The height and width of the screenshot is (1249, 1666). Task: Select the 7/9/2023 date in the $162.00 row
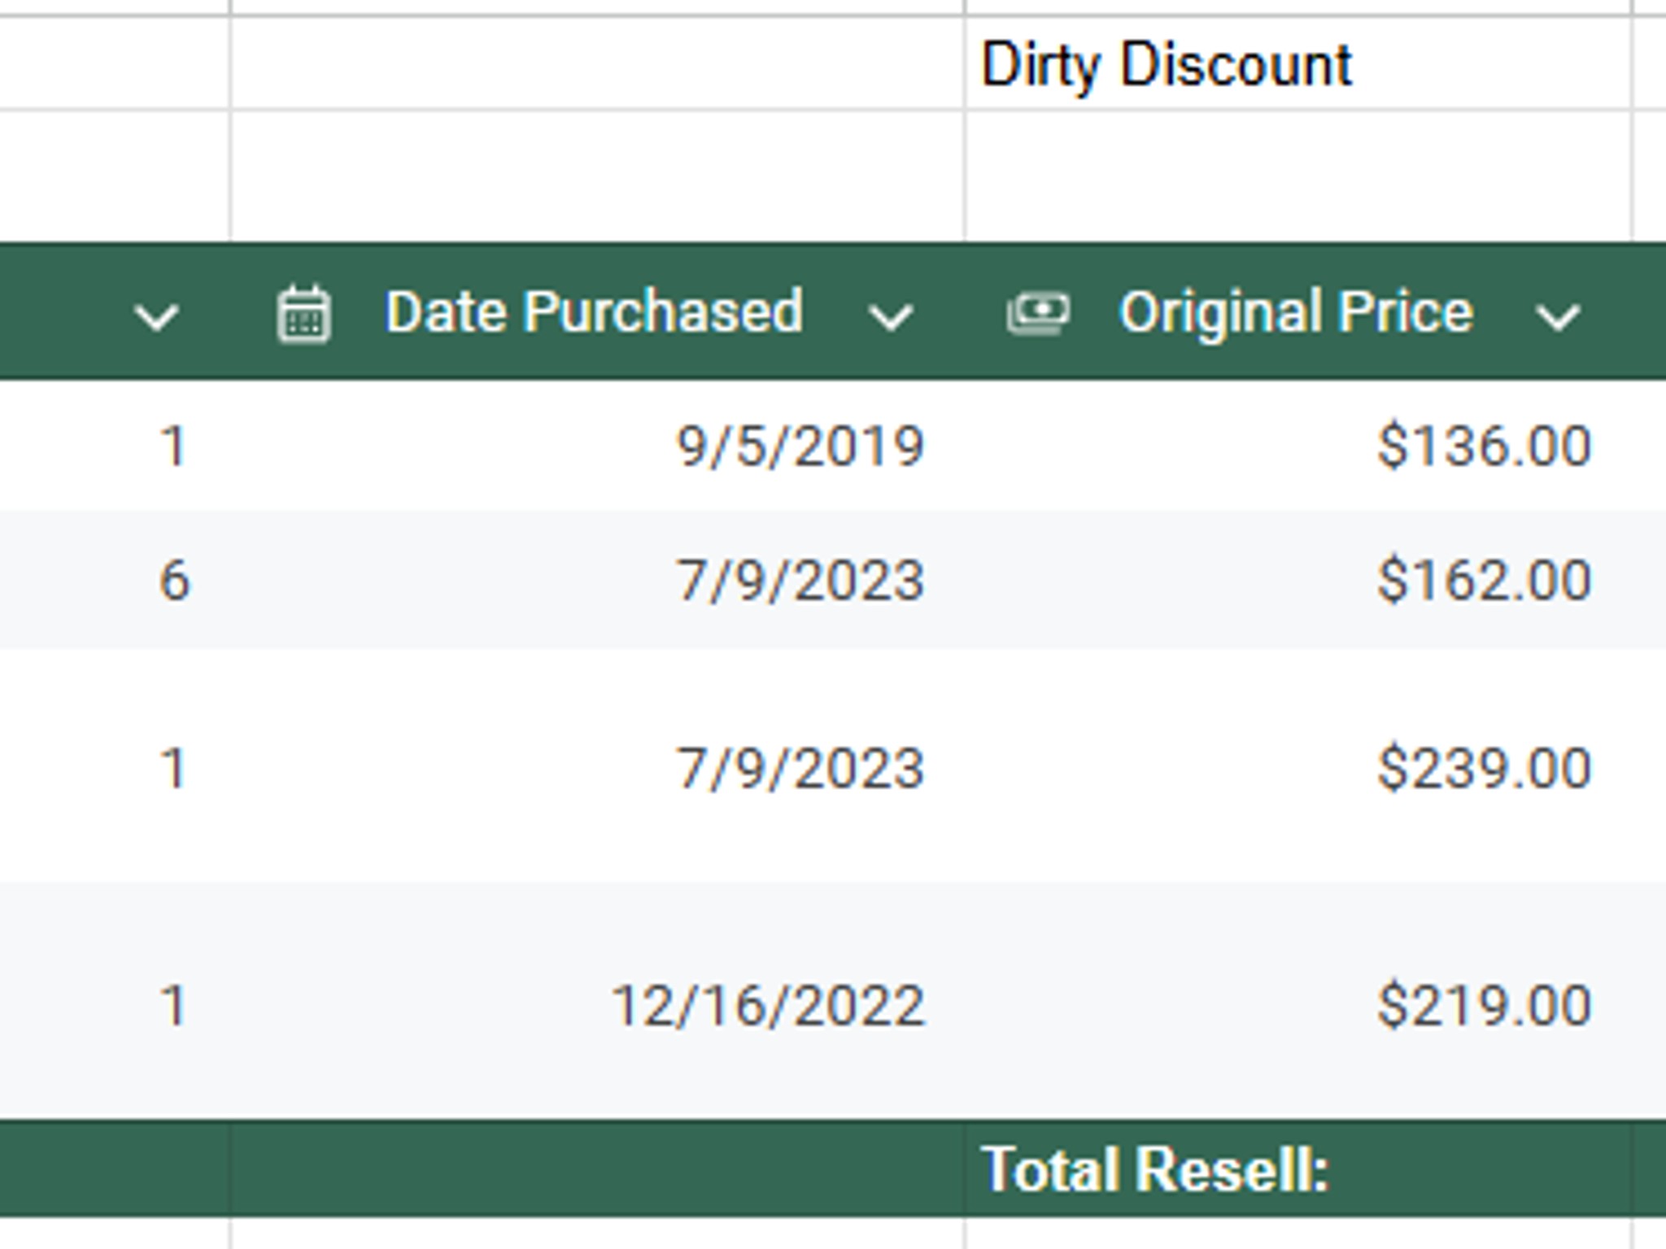[598, 580]
